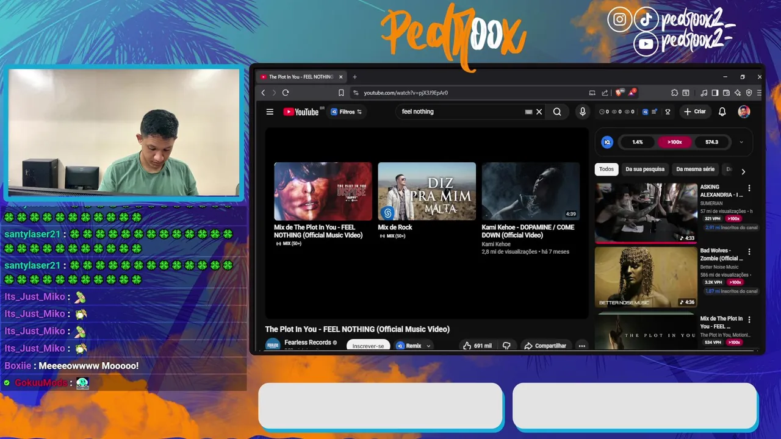781x439 pixels.
Task: Open the browser wallet icon
Action: click(726, 93)
